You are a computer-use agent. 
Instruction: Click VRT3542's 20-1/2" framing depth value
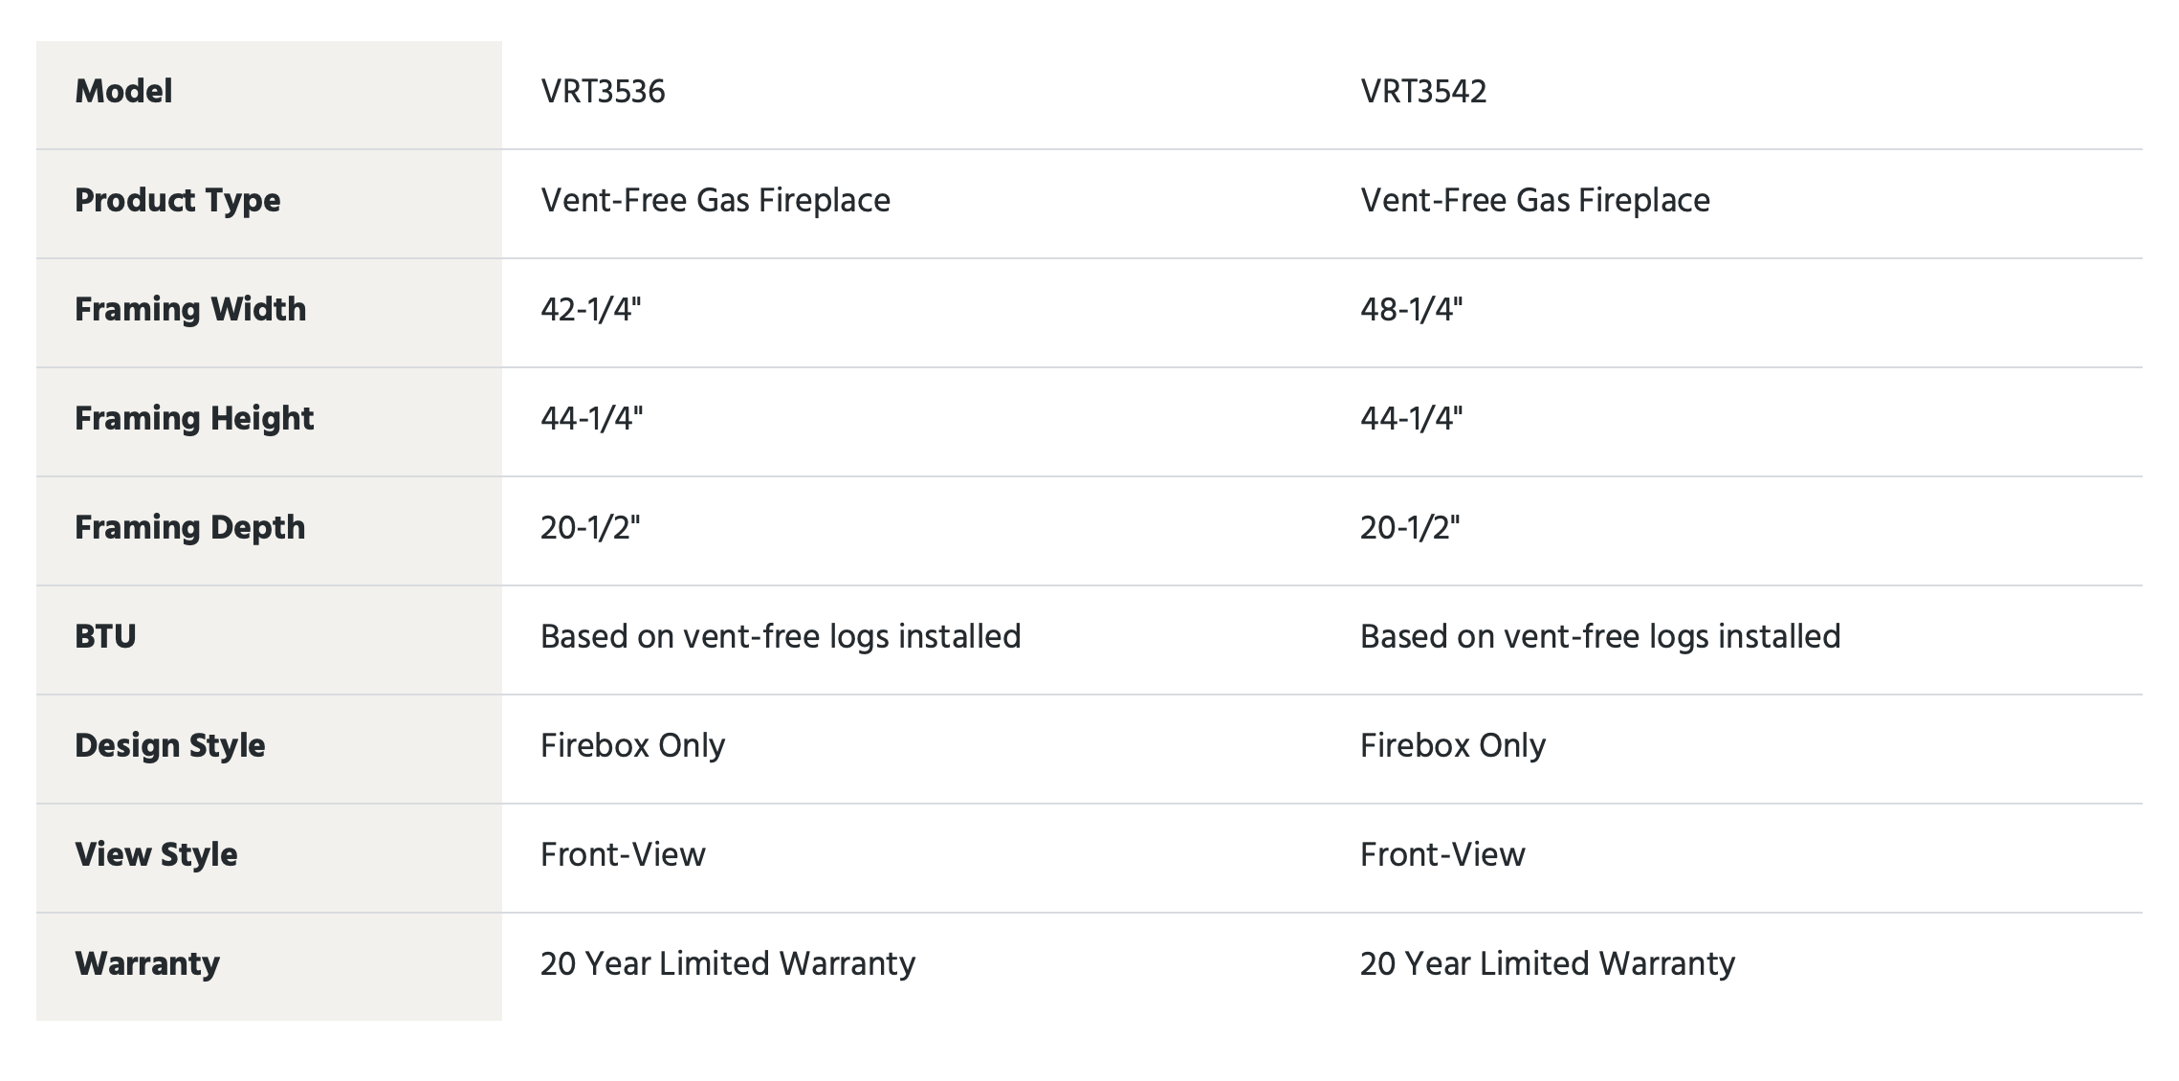[x=1410, y=528]
